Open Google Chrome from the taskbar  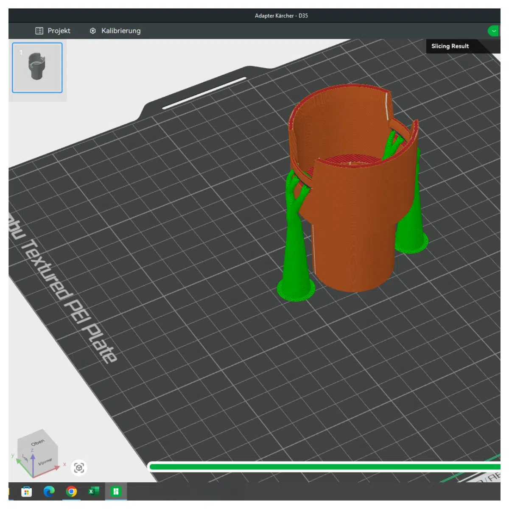click(71, 492)
